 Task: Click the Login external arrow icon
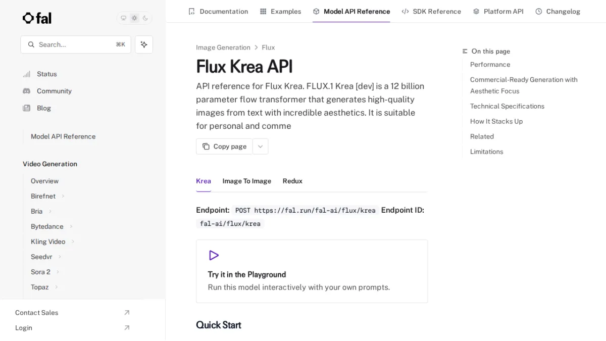click(127, 328)
